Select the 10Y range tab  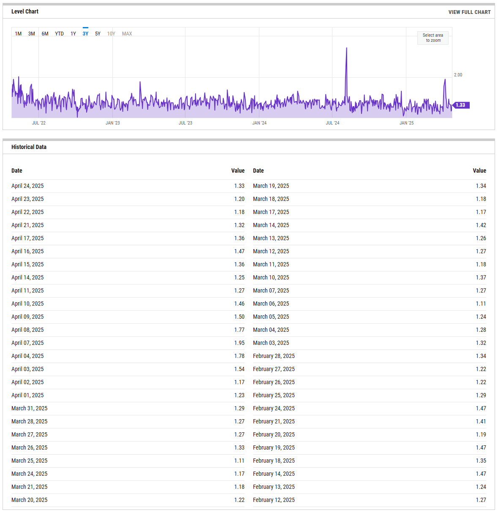tap(111, 34)
